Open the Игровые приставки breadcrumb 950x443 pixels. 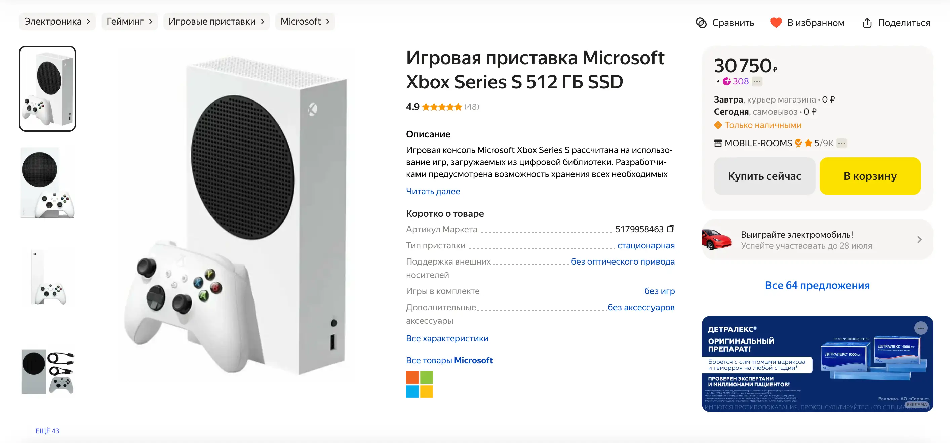click(x=216, y=22)
